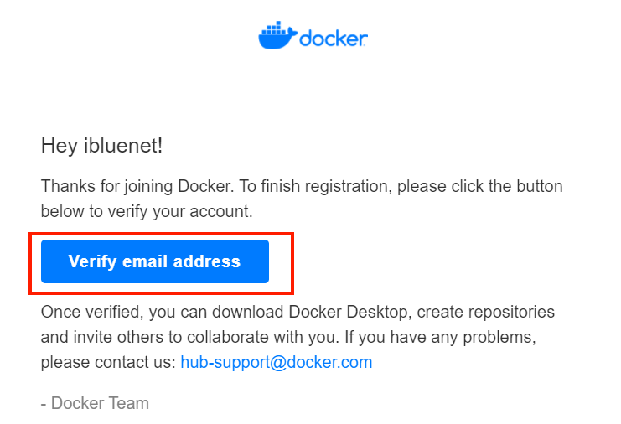
Task: Click the phrase "please click the button"
Action: tap(480, 186)
